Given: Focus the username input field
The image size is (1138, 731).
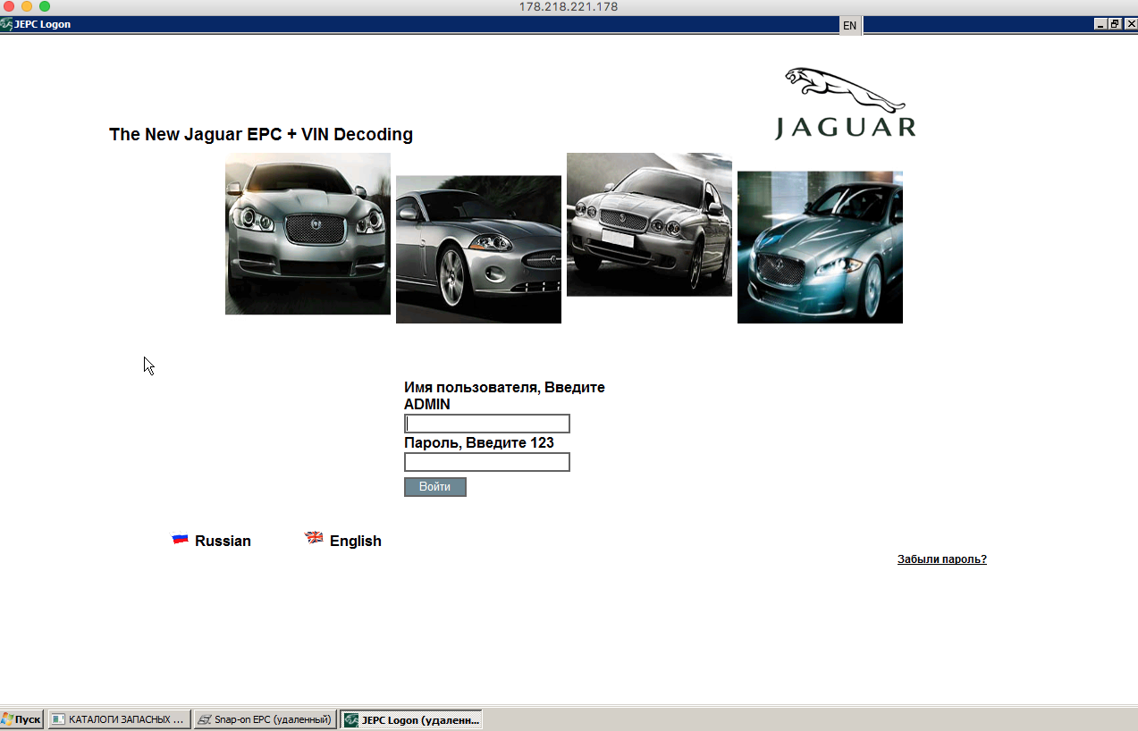Looking at the screenshot, I should pyautogui.click(x=486, y=424).
